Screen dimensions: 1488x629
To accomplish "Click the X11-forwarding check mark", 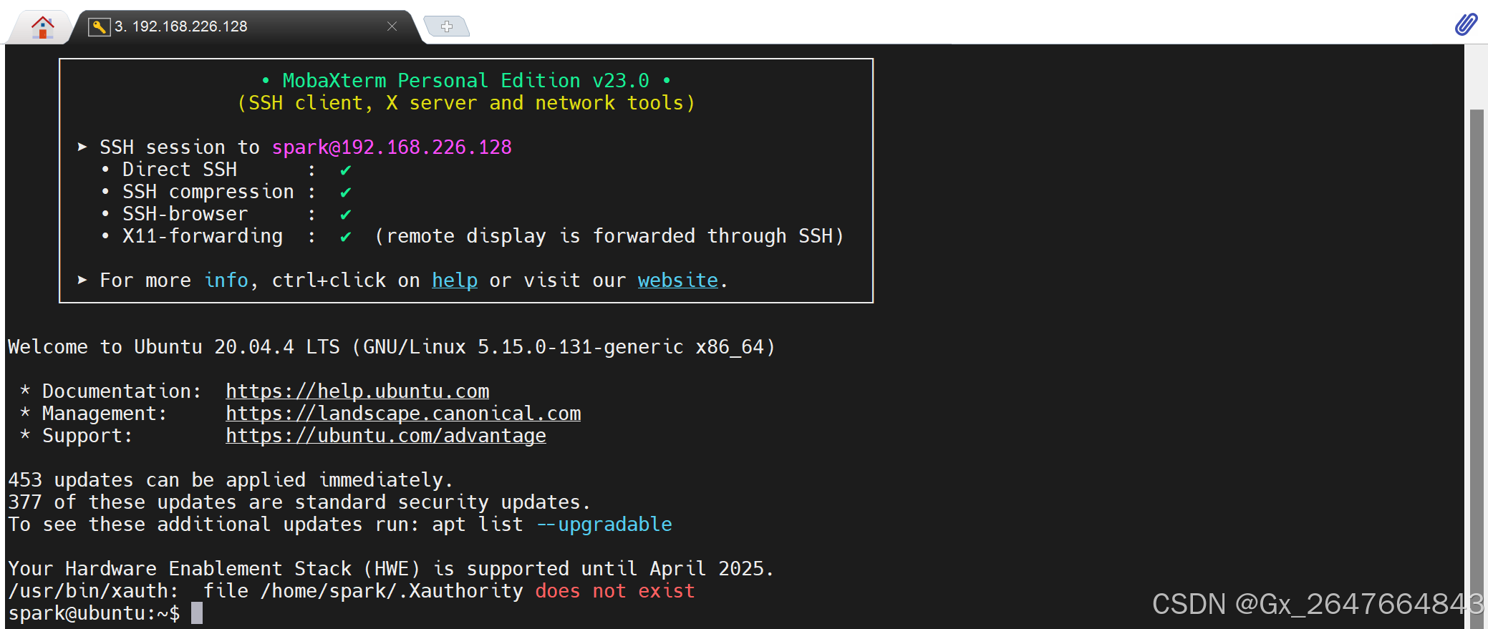I will tap(346, 237).
